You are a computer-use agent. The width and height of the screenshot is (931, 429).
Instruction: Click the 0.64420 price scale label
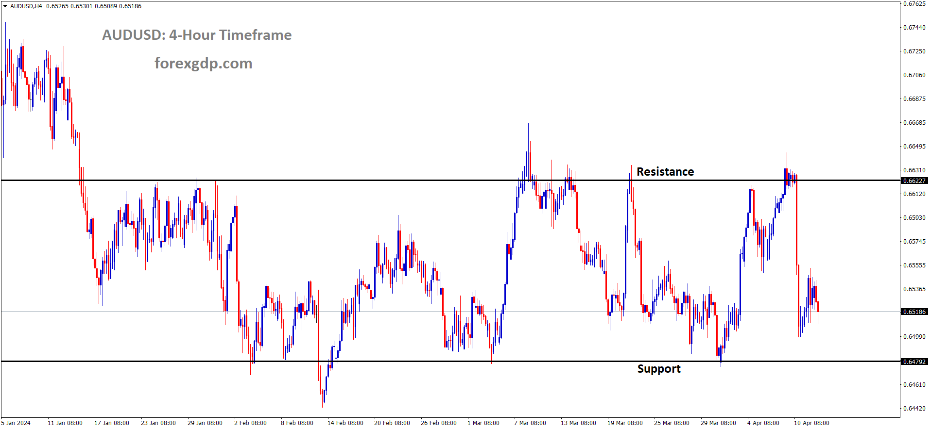[914, 408]
